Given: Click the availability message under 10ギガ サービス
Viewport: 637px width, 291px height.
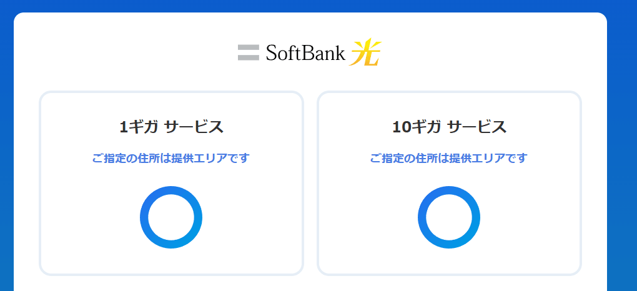Looking at the screenshot, I should 448,158.
